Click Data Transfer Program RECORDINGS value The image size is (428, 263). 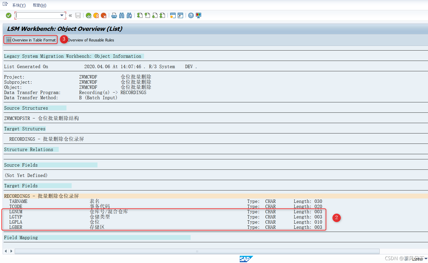(133, 93)
